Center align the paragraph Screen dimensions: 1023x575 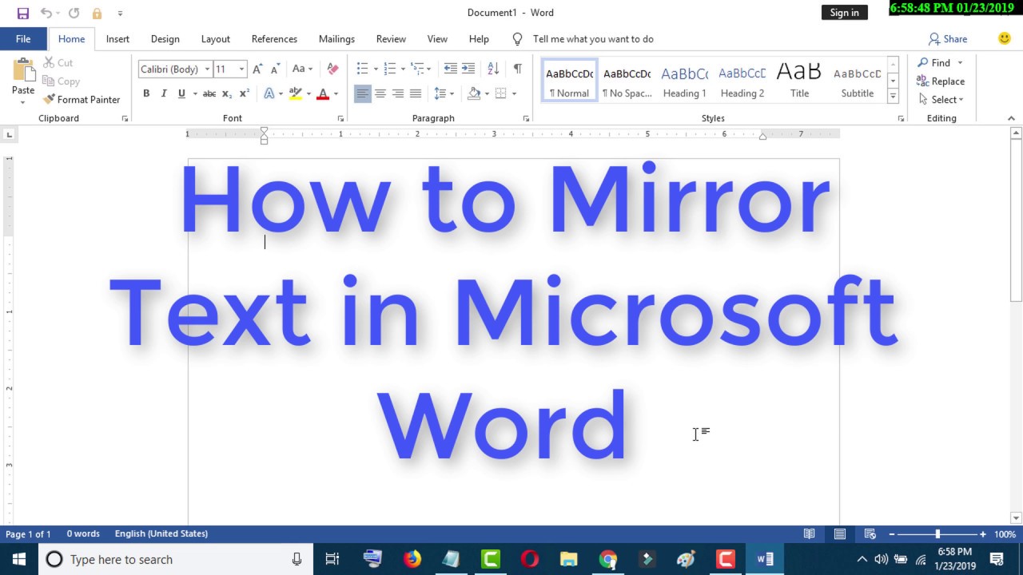(x=380, y=94)
